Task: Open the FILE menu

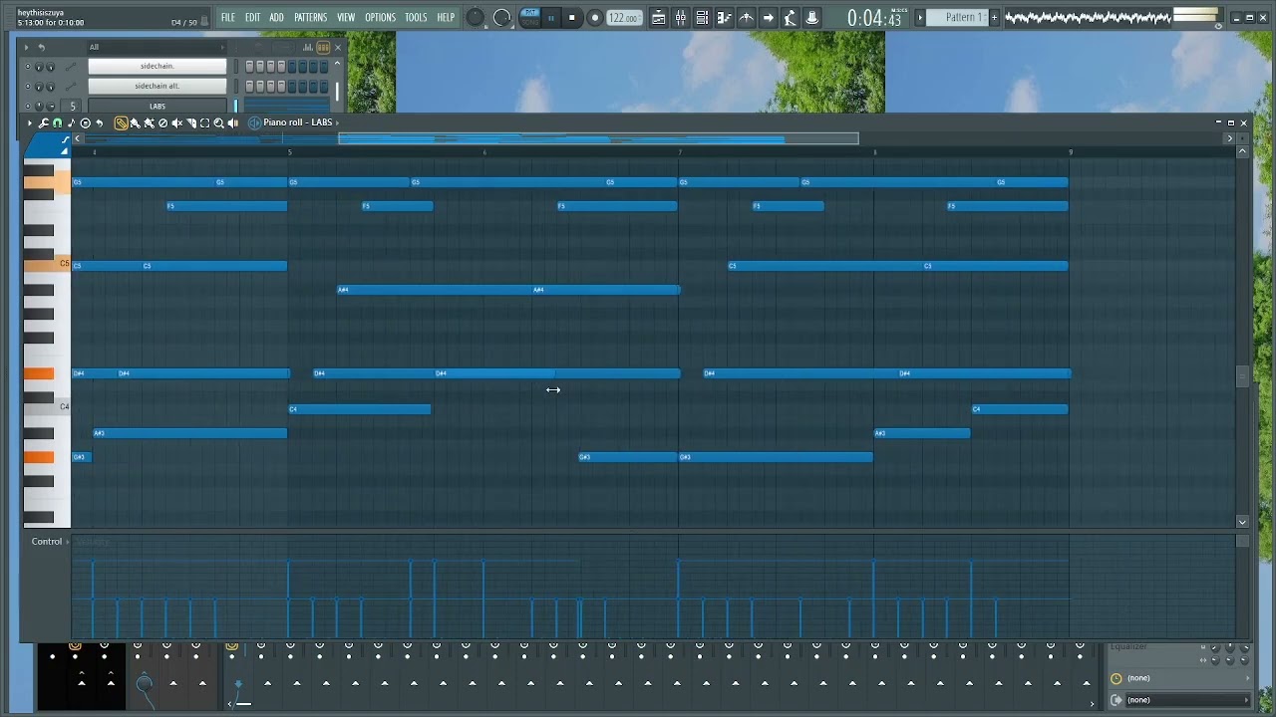Action: [x=228, y=17]
